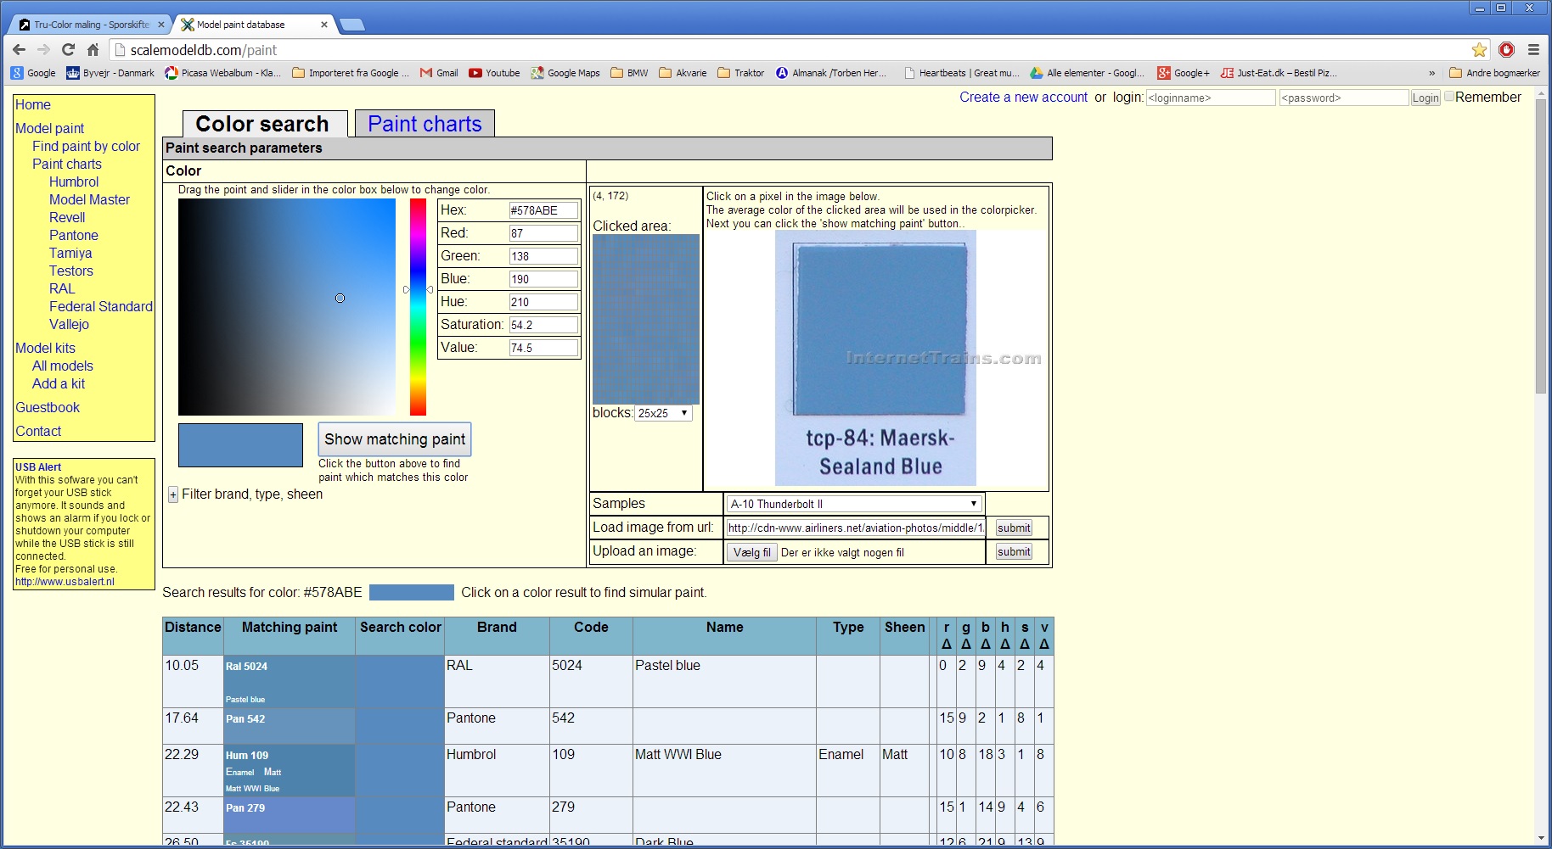Click Show matching paint button

coord(395,439)
